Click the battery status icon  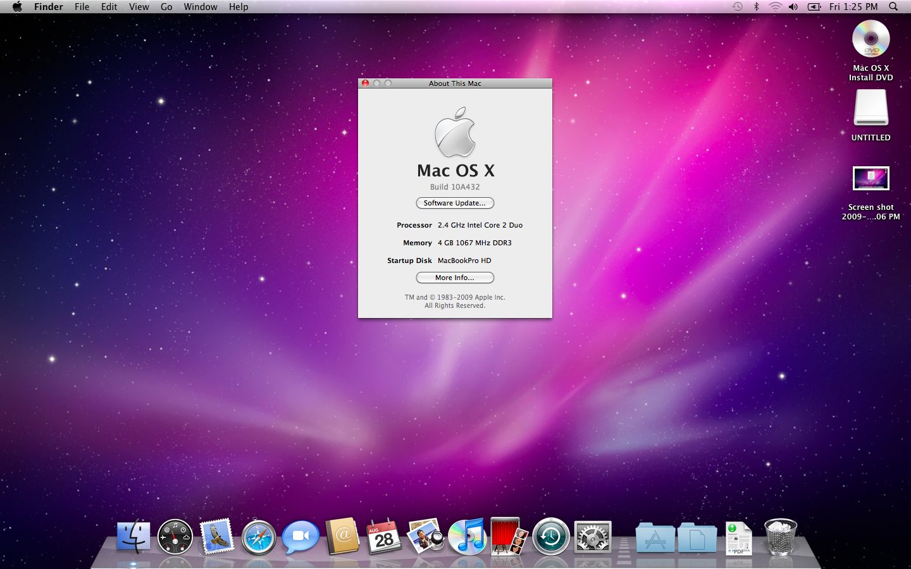point(815,7)
